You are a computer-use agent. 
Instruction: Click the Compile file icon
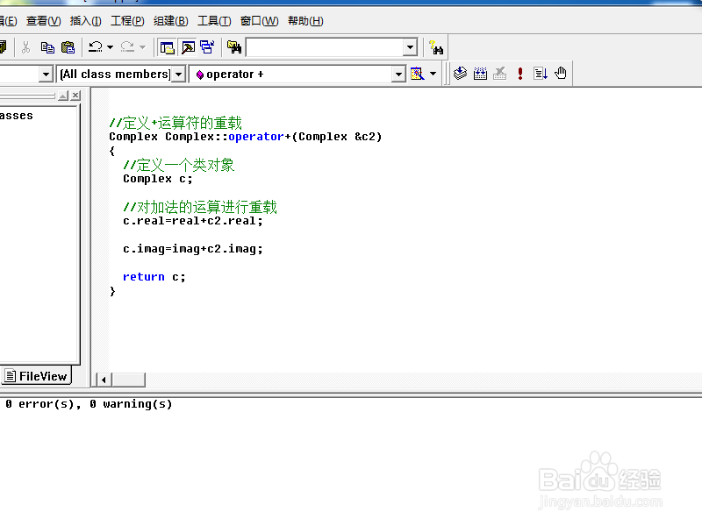(x=460, y=74)
